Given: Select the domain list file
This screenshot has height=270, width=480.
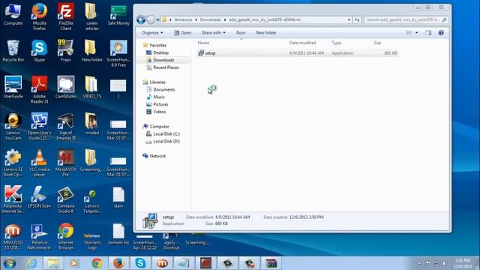Looking at the screenshot, I should coord(118,234).
